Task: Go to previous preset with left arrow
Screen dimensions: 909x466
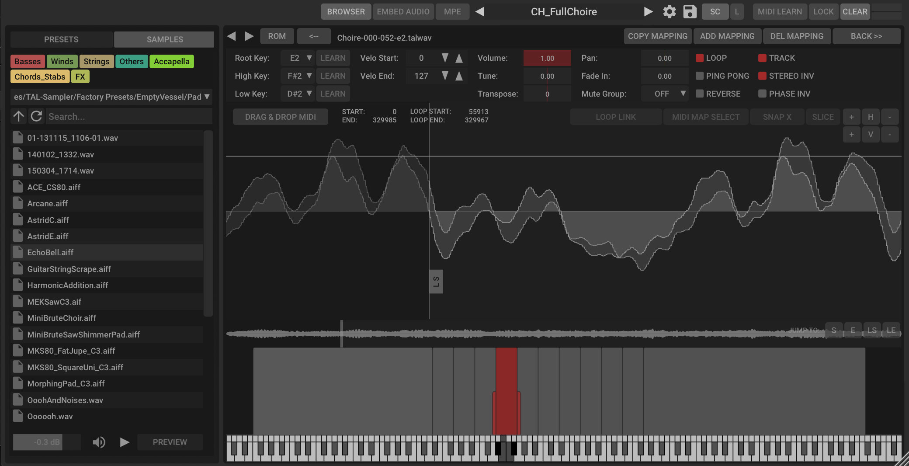Action: coord(480,12)
